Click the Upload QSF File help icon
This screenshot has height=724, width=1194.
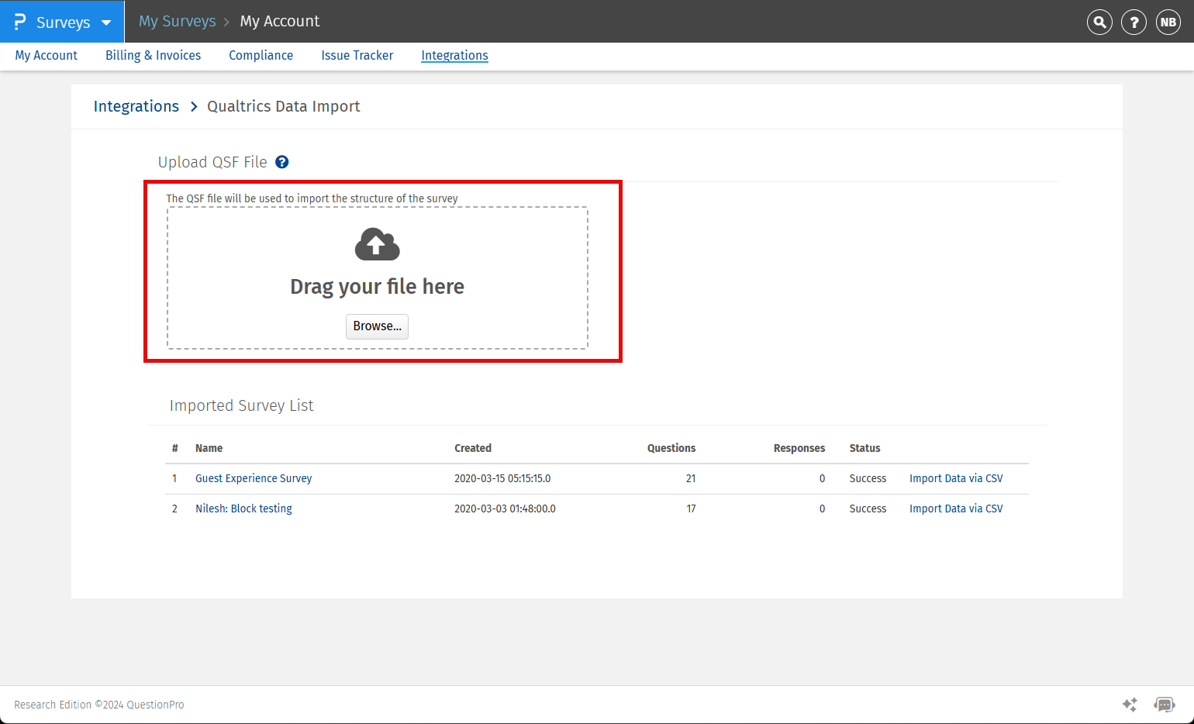282,162
